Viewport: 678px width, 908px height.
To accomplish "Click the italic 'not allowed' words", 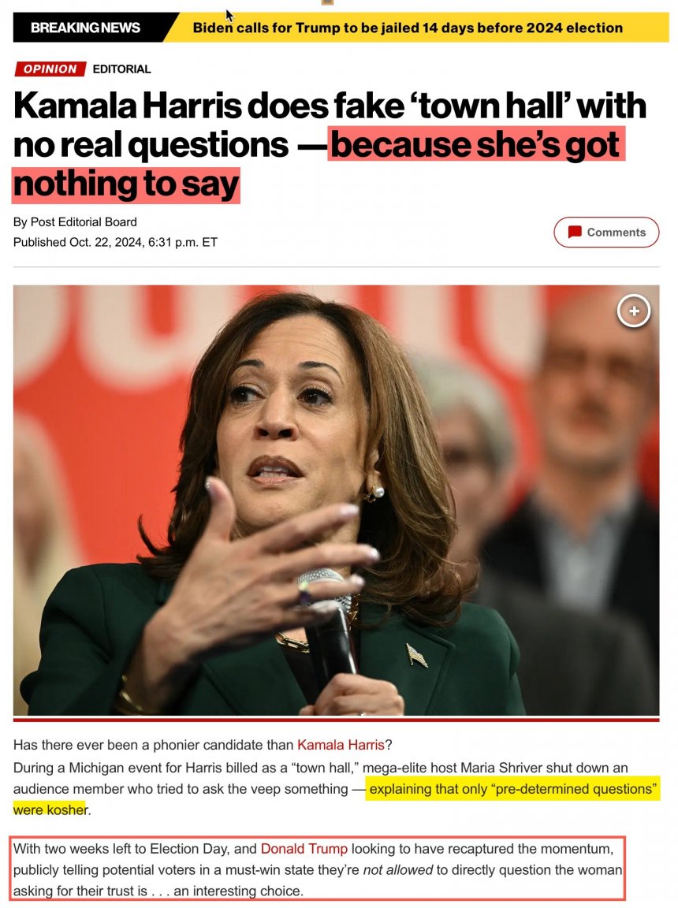I will coord(398,870).
